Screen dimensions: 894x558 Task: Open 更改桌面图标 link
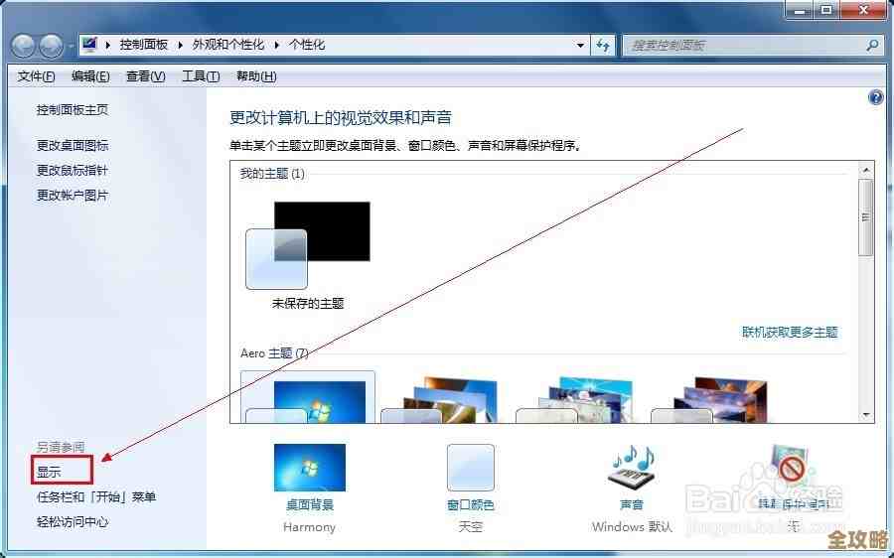73,146
